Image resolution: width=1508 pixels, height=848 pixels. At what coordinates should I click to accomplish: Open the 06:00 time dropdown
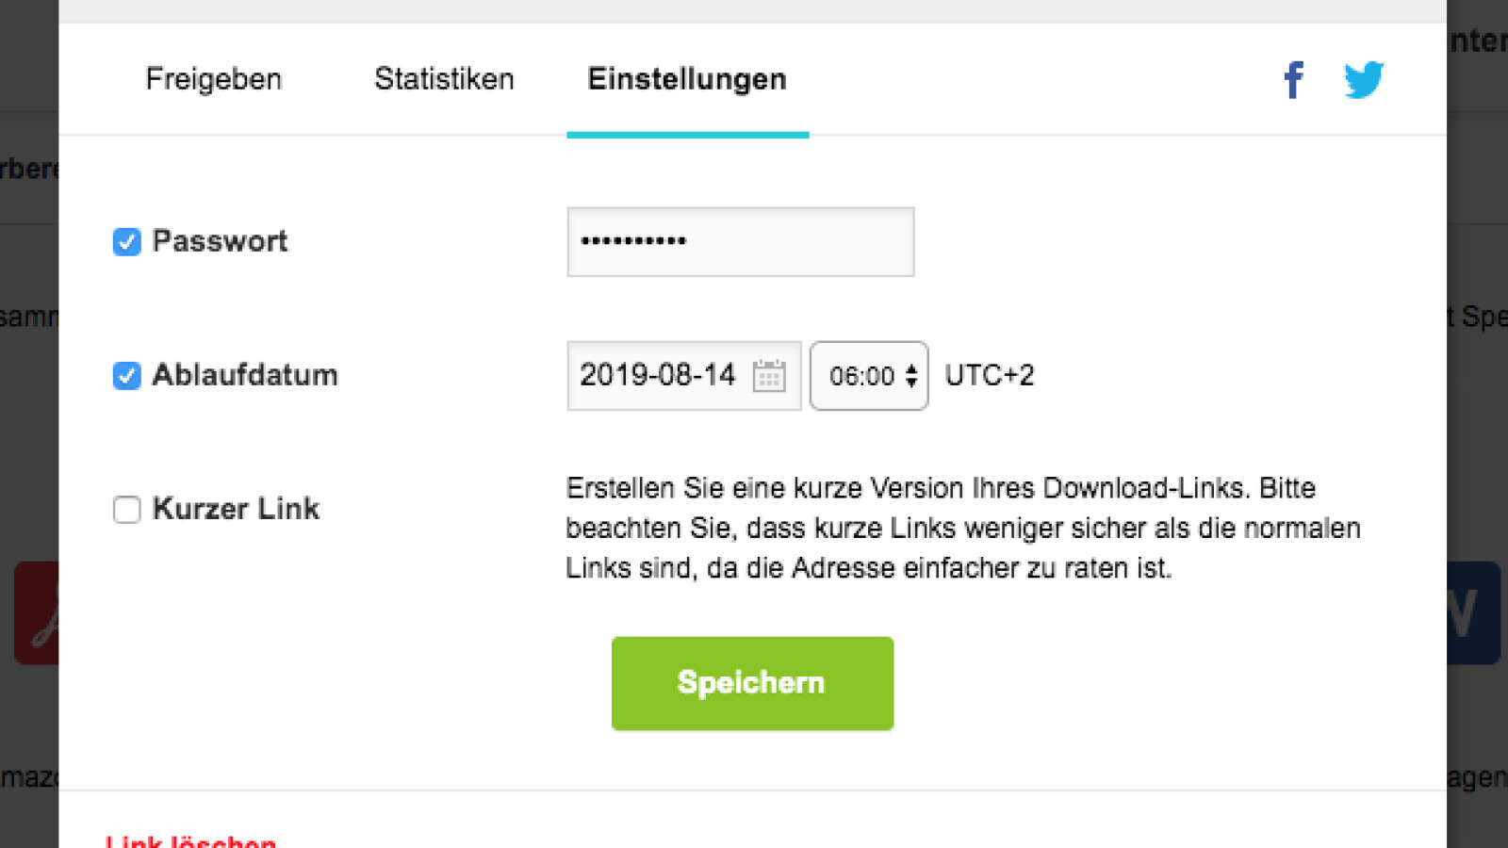coord(869,376)
